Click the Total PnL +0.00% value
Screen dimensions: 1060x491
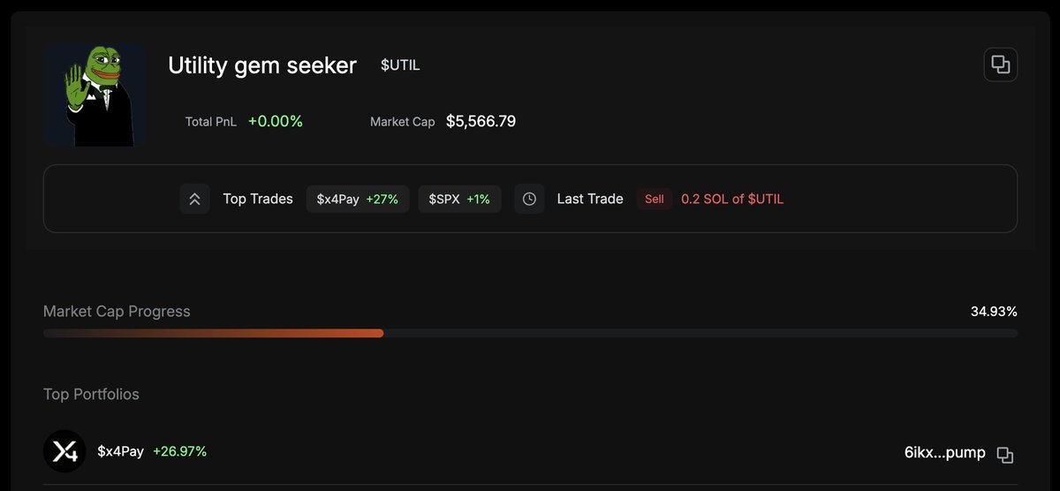pyautogui.click(x=276, y=121)
